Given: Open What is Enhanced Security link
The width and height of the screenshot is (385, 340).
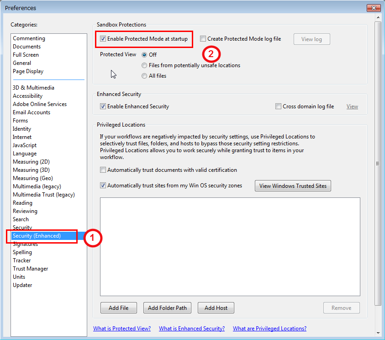Looking at the screenshot, I should click(192, 329).
